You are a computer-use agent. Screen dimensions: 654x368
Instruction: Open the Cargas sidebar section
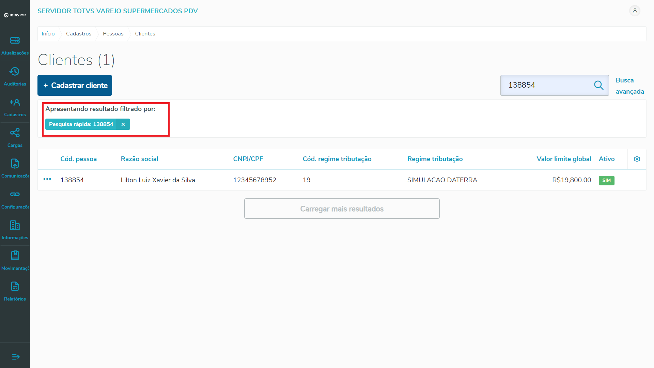[x=15, y=138]
